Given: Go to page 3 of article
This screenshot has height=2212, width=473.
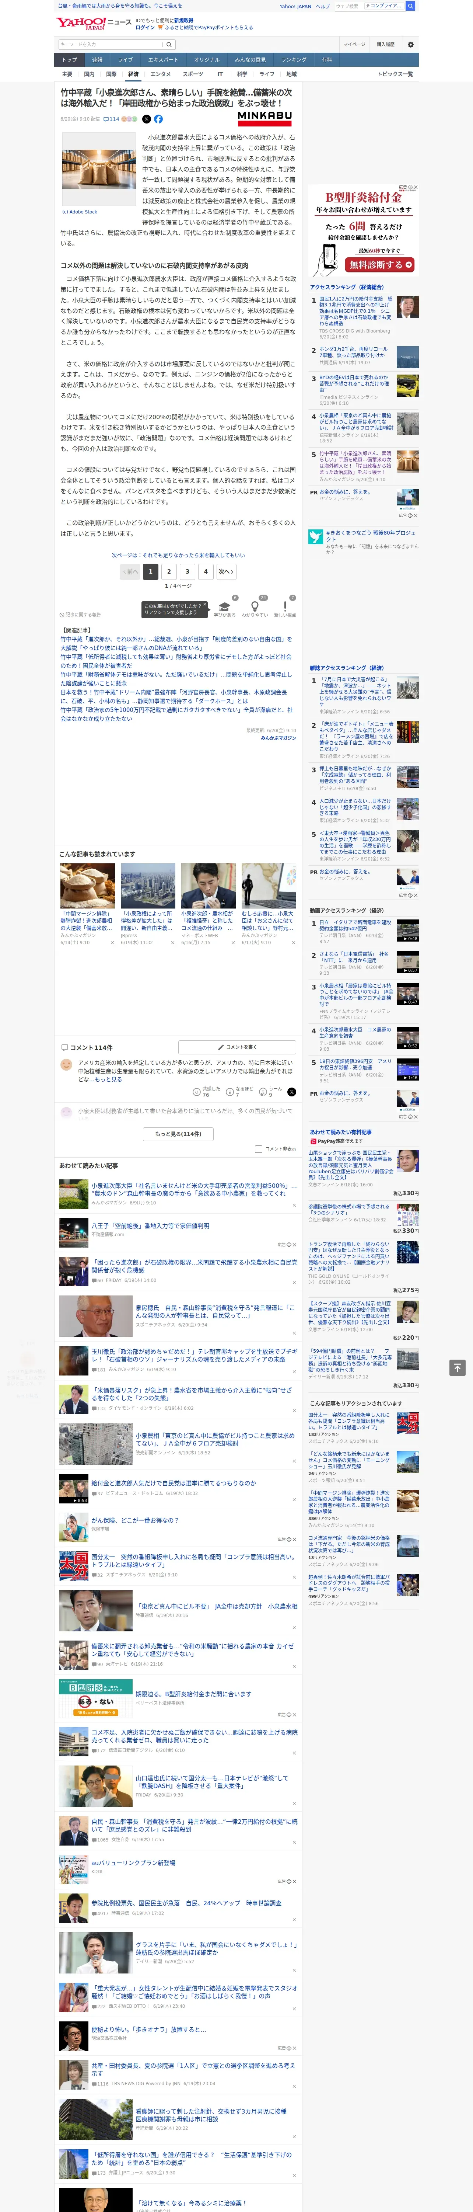Looking at the screenshot, I should [187, 571].
